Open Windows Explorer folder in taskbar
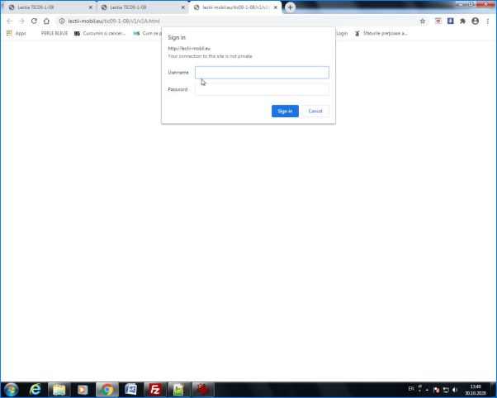Viewport: 497px width, 398px height. click(59, 389)
